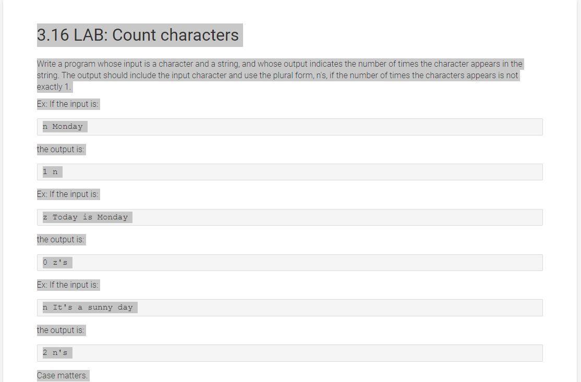Click the word 'Monday' in the first example
Image resolution: width=581 pixels, height=382 pixels.
[67, 127]
